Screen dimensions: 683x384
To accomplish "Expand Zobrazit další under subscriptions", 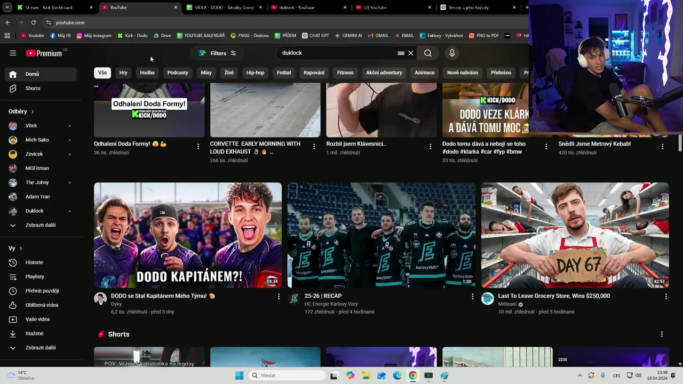I will (41, 225).
